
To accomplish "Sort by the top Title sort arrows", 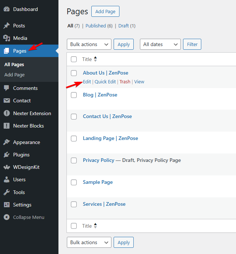I will coord(95,59).
